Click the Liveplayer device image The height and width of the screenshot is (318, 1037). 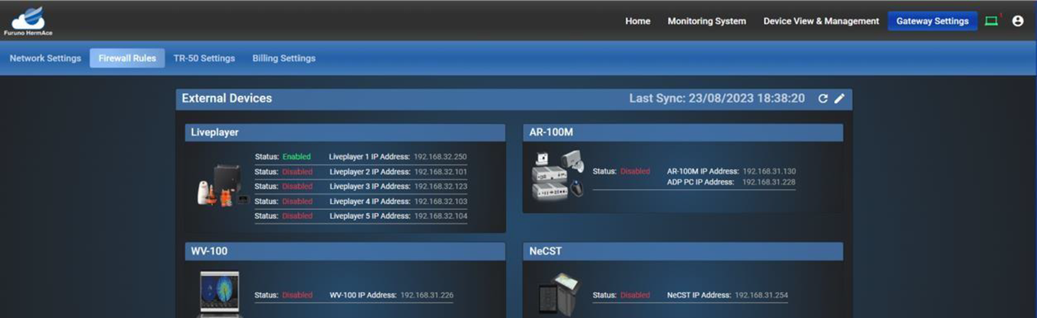click(x=223, y=185)
